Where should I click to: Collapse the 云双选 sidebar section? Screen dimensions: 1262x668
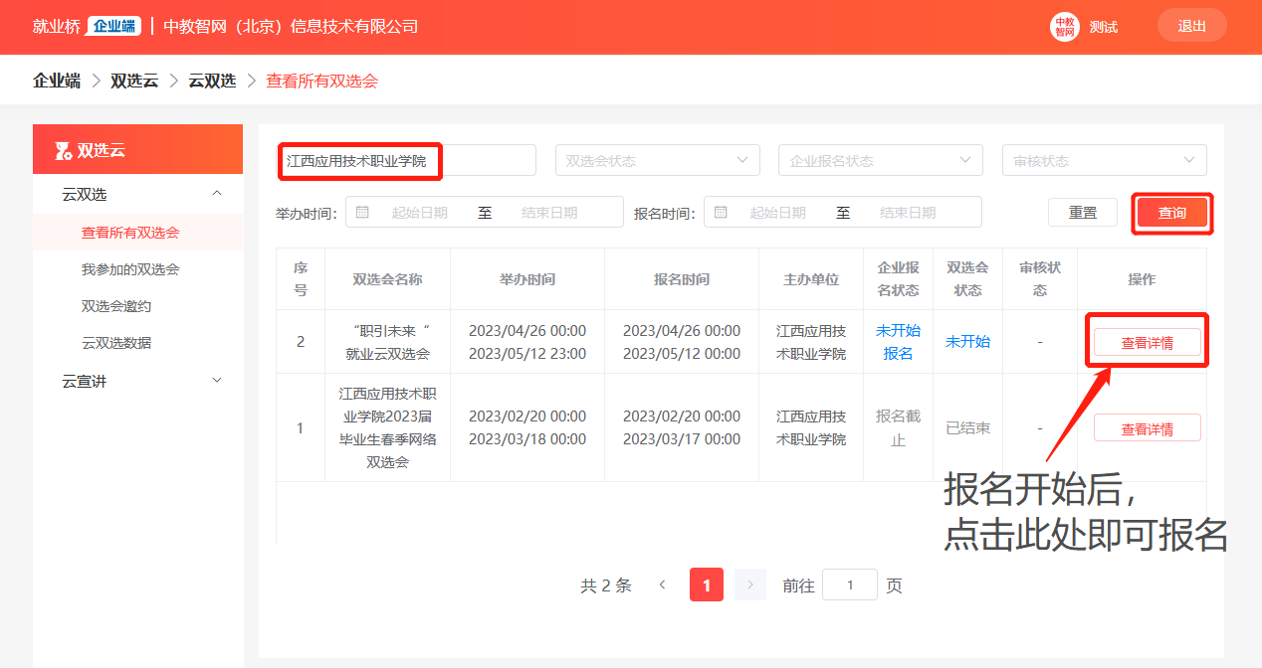pyautogui.click(x=217, y=194)
